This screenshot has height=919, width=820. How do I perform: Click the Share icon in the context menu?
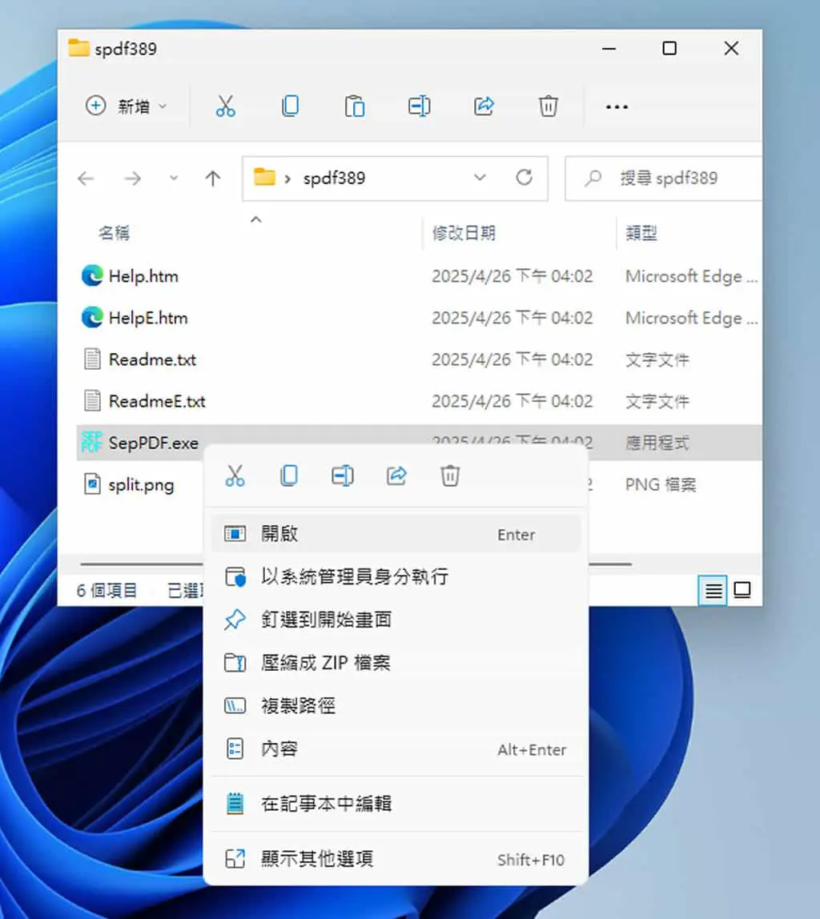coord(397,476)
